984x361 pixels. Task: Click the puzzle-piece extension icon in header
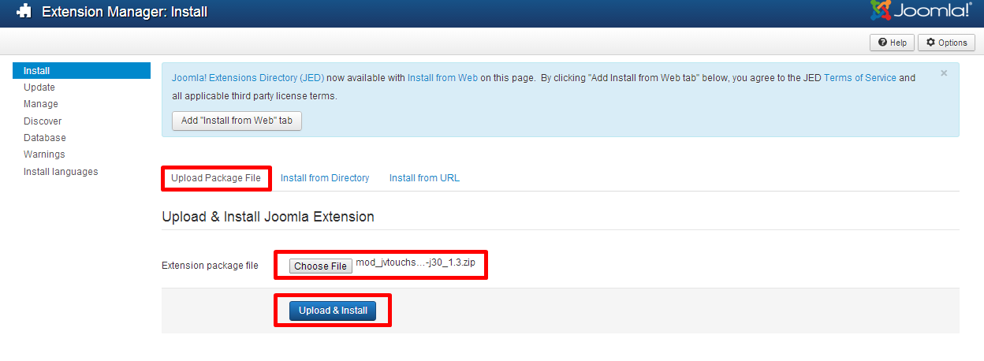[24, 13]
